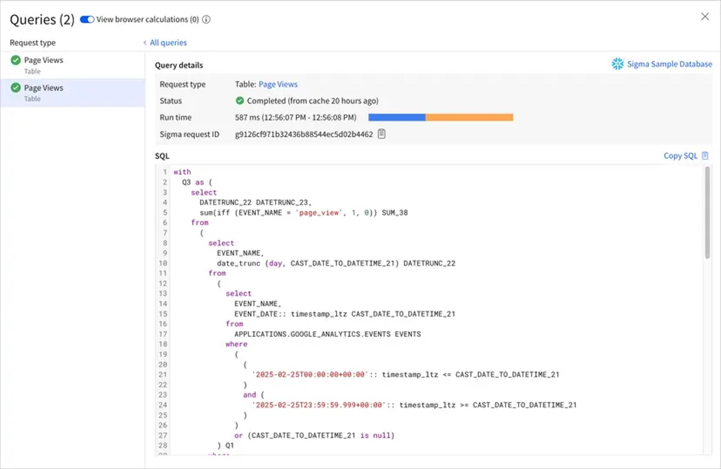Click the SQL editor vertical scrollbar
This screenshot has width=721, height=469.
tap(707, 213)
